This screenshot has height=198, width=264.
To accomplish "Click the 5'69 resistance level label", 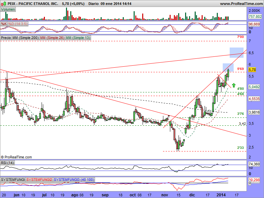I will pos(241,69).
